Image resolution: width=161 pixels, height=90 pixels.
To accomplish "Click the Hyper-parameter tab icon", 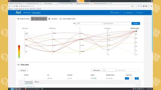I will coord(33,19).
